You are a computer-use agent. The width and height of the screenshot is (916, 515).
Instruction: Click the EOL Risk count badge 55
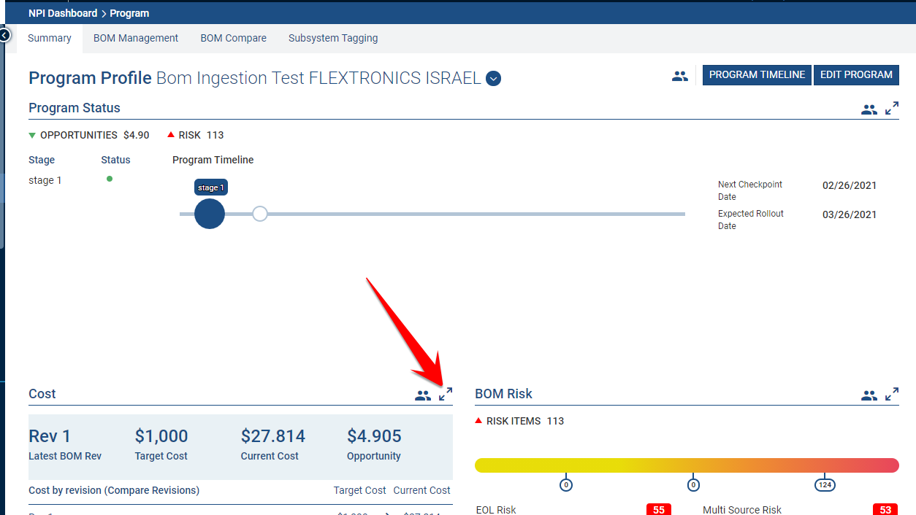658,509
